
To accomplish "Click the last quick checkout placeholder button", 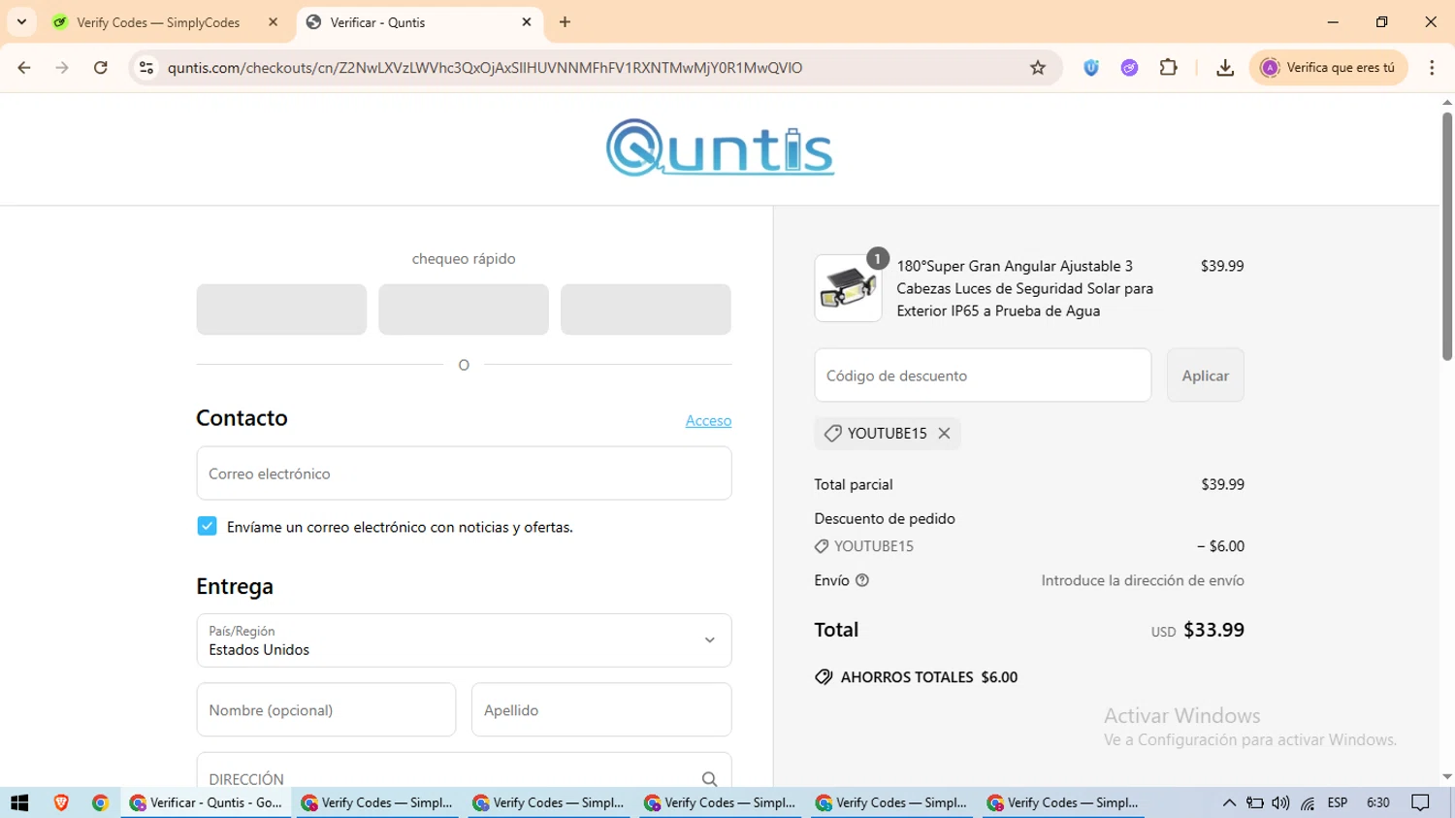I will point(646,310).
